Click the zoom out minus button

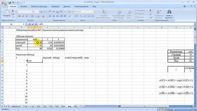click(x=174, y=109)
